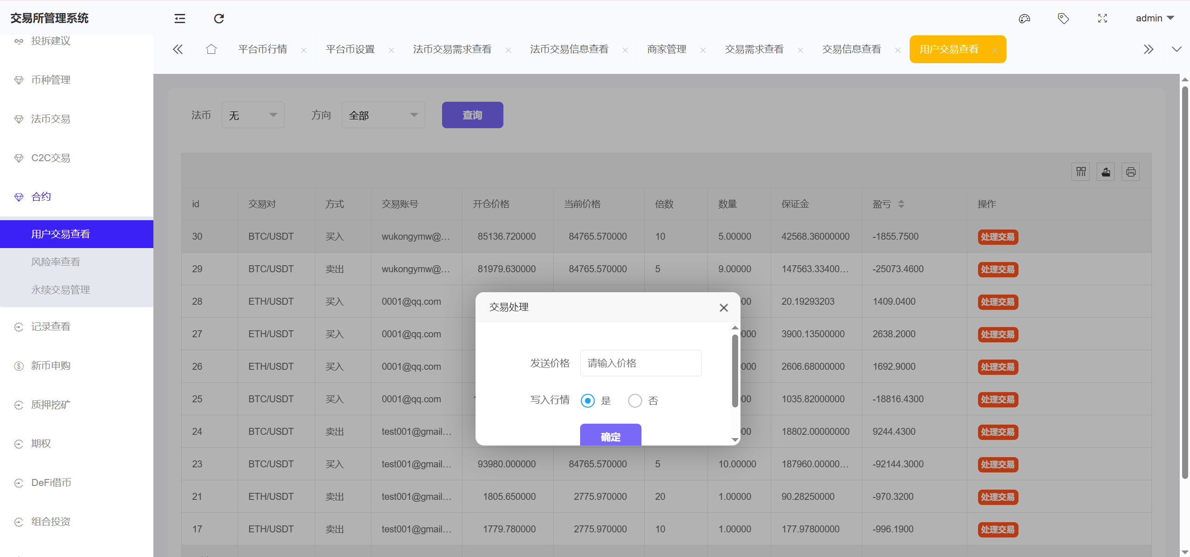Open the theme palette icon
The image size is (1190, 557).
click(x=1024, y=19)
